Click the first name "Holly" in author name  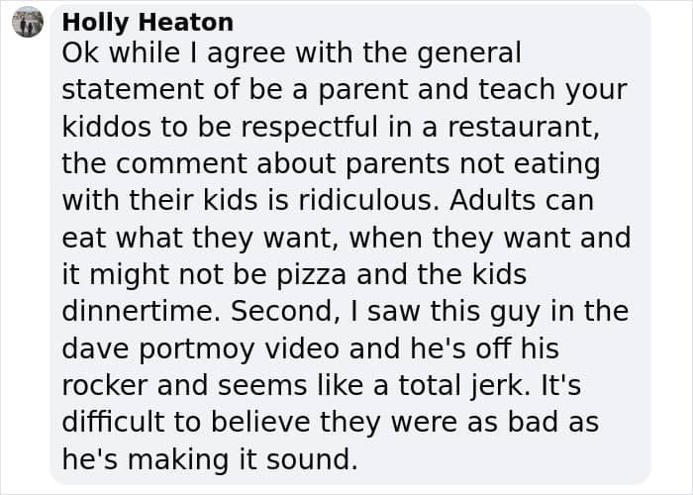(x=96, y=22)
